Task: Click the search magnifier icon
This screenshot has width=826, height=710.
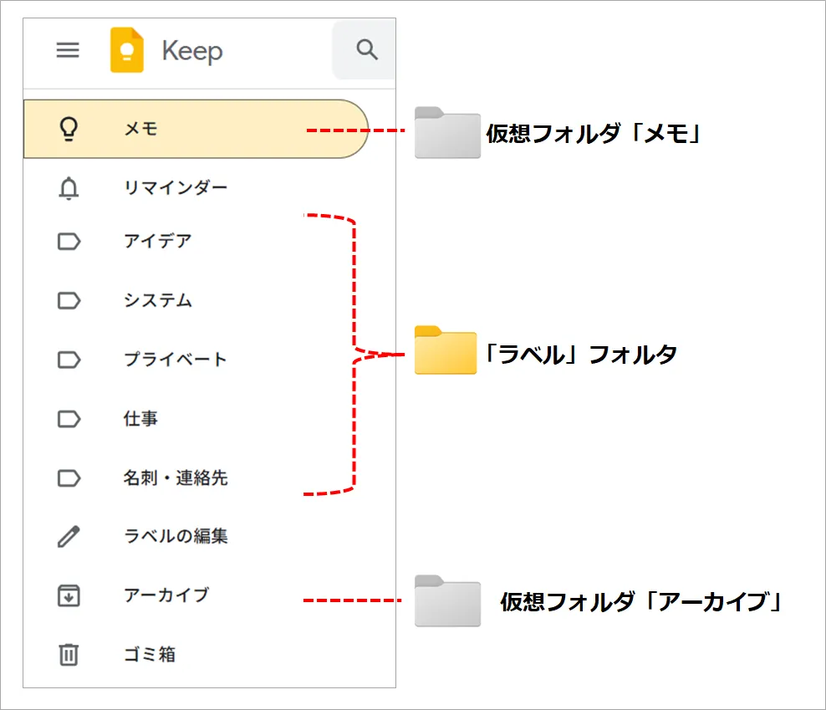Action: 367,49
